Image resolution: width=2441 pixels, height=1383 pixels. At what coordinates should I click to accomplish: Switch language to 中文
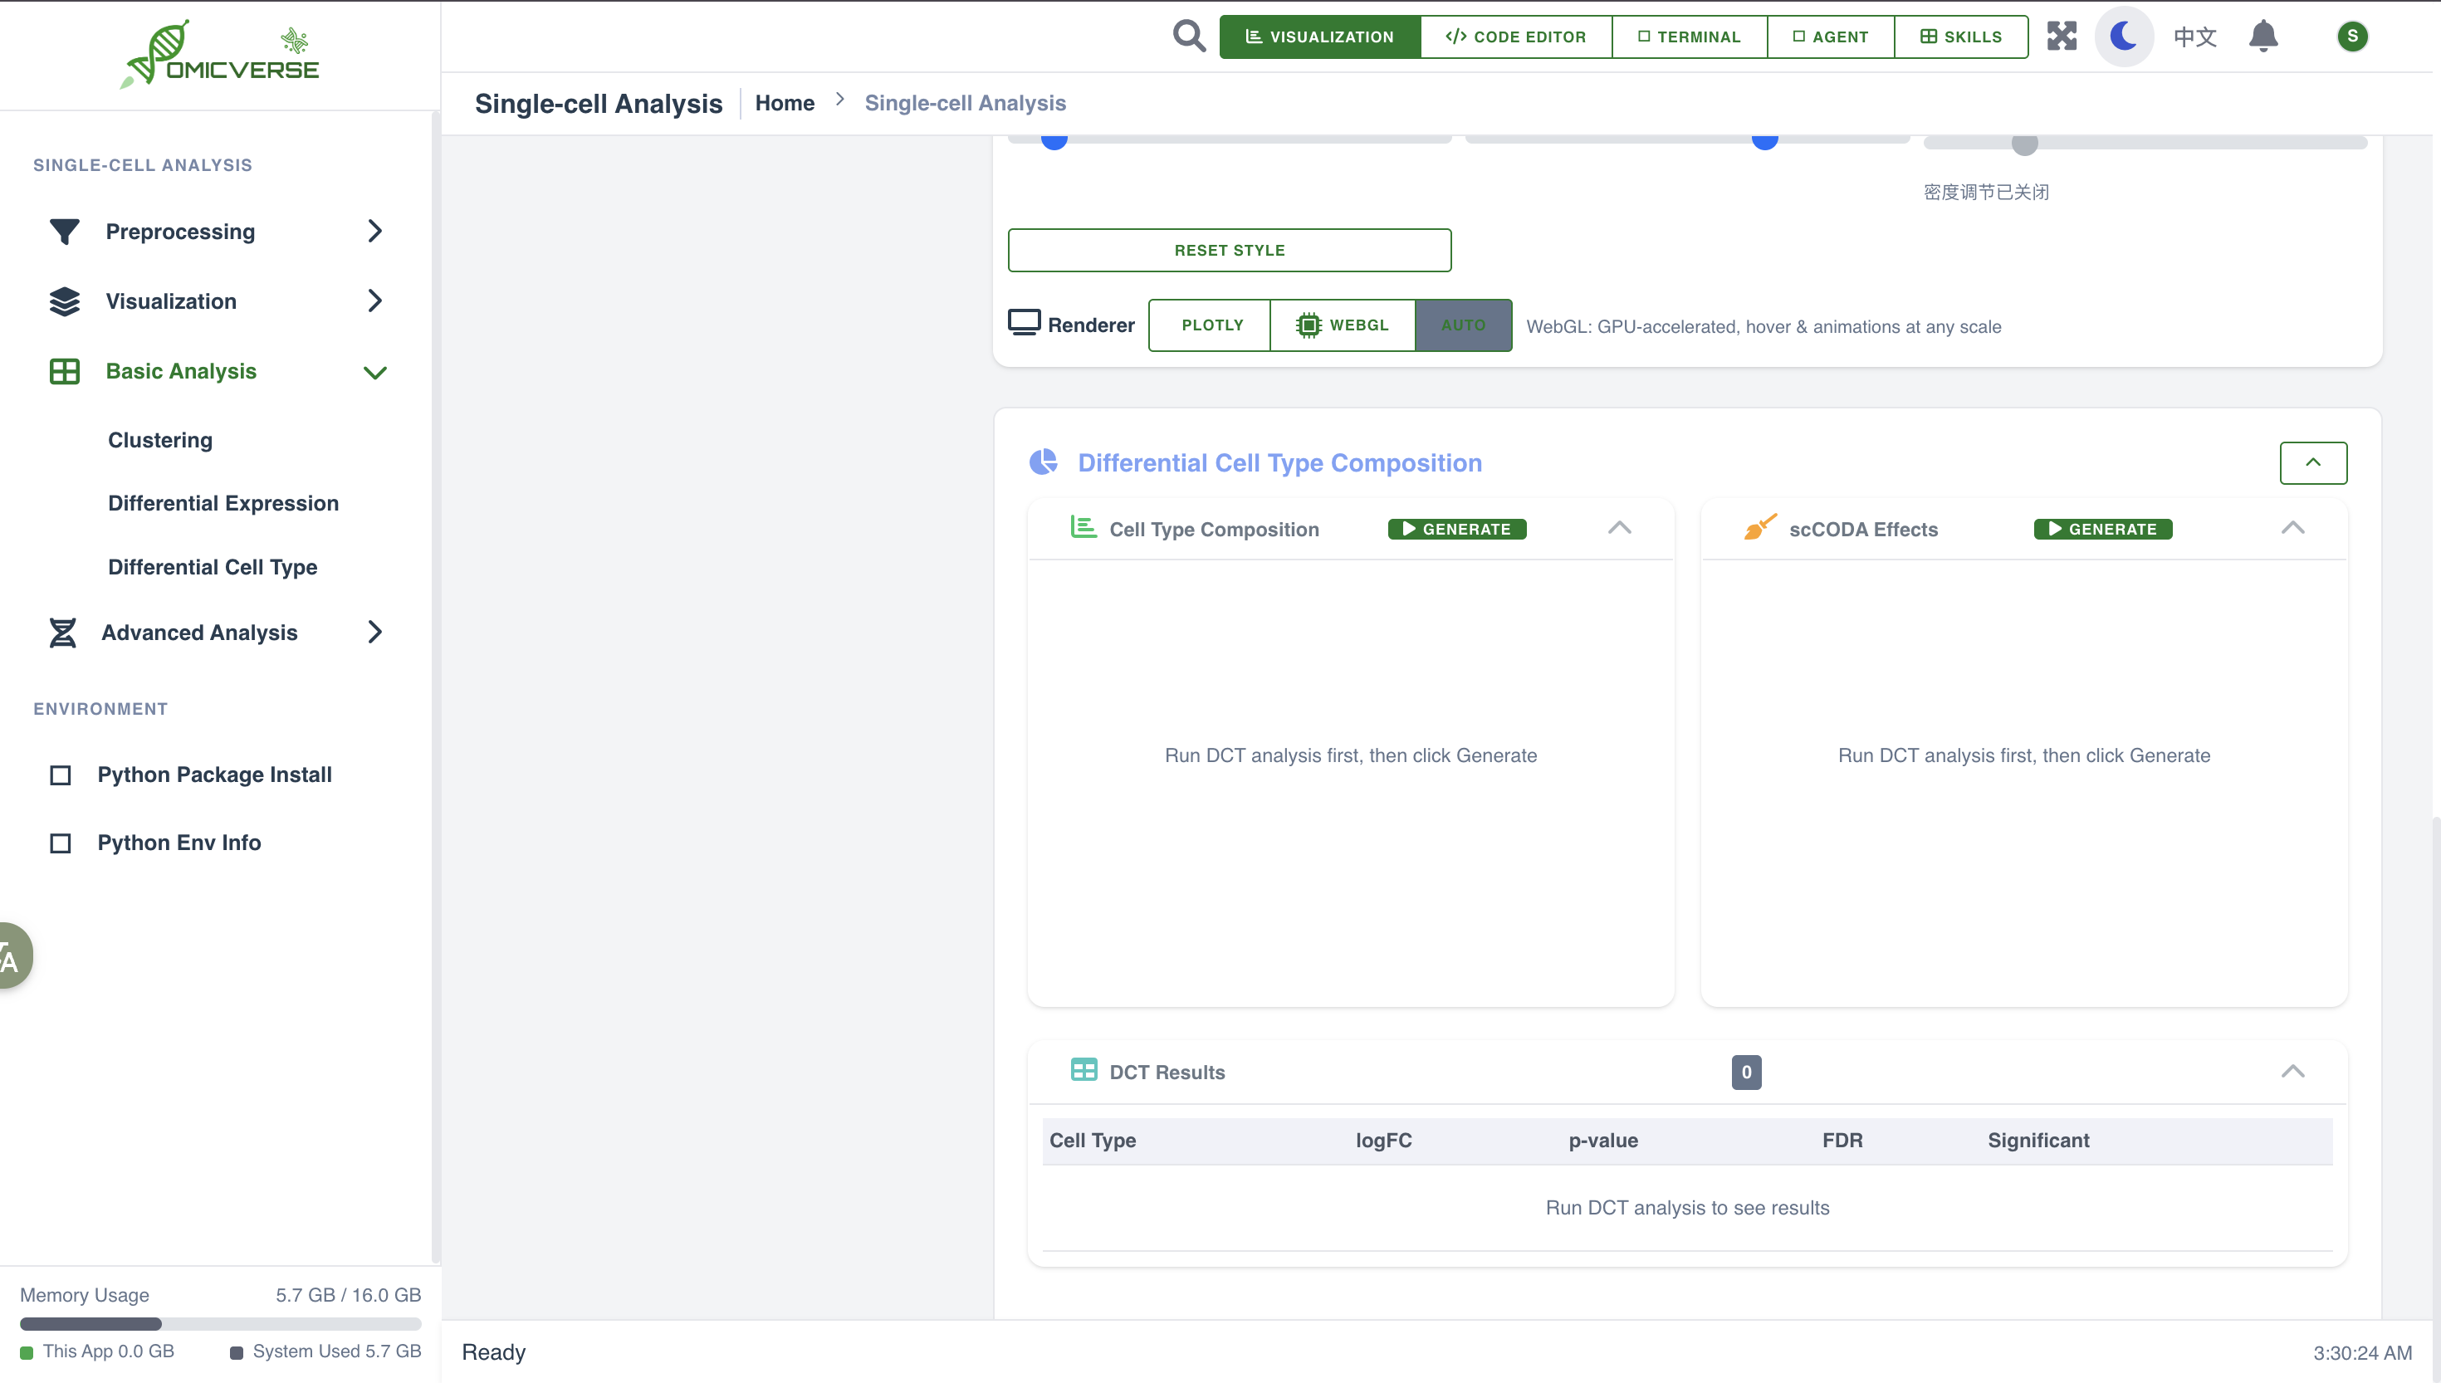(2194, 36)
